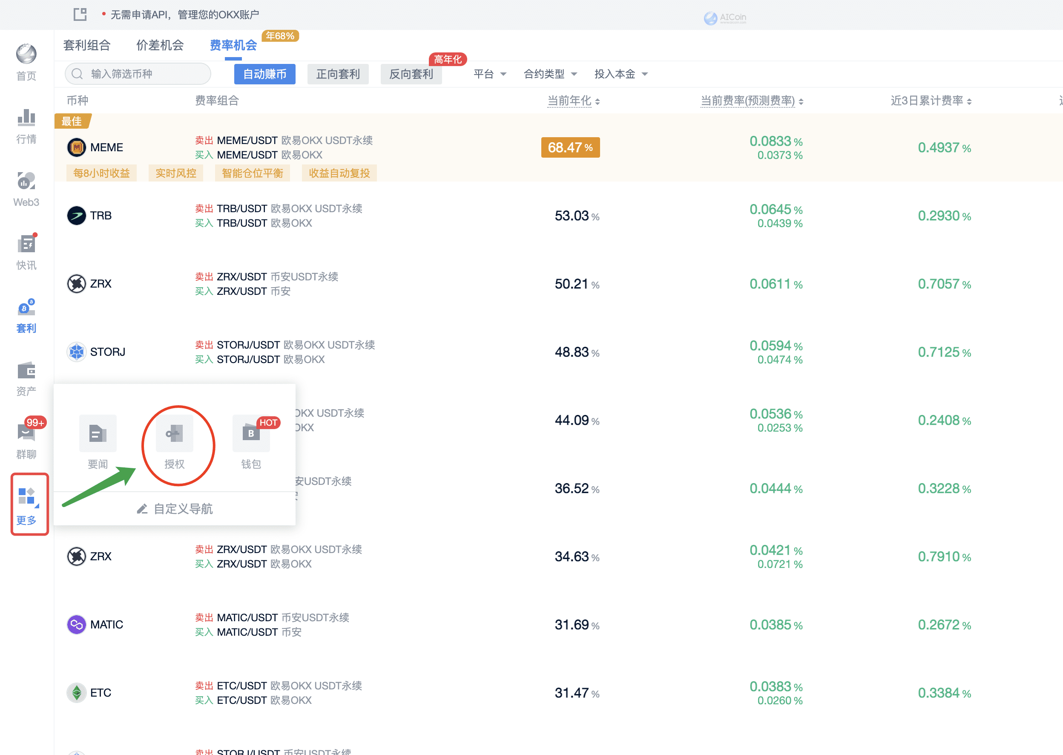Switch to the 费率机会 tab

233,45
